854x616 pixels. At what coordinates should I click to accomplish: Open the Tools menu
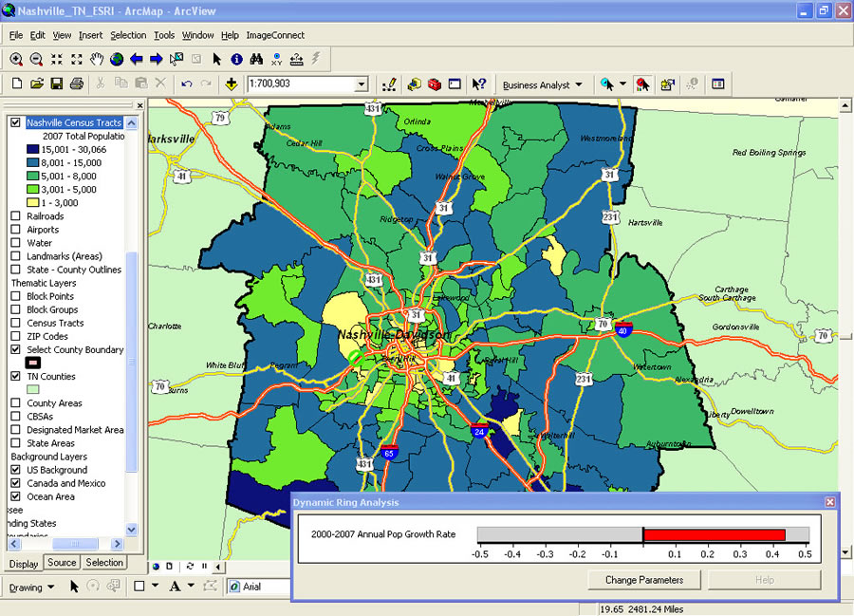click(164, 35)
